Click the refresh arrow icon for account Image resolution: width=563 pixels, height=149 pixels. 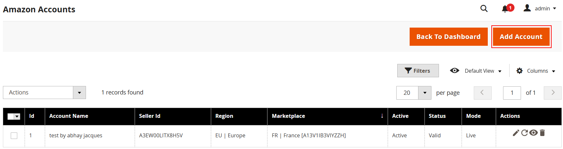coord(524,133)
